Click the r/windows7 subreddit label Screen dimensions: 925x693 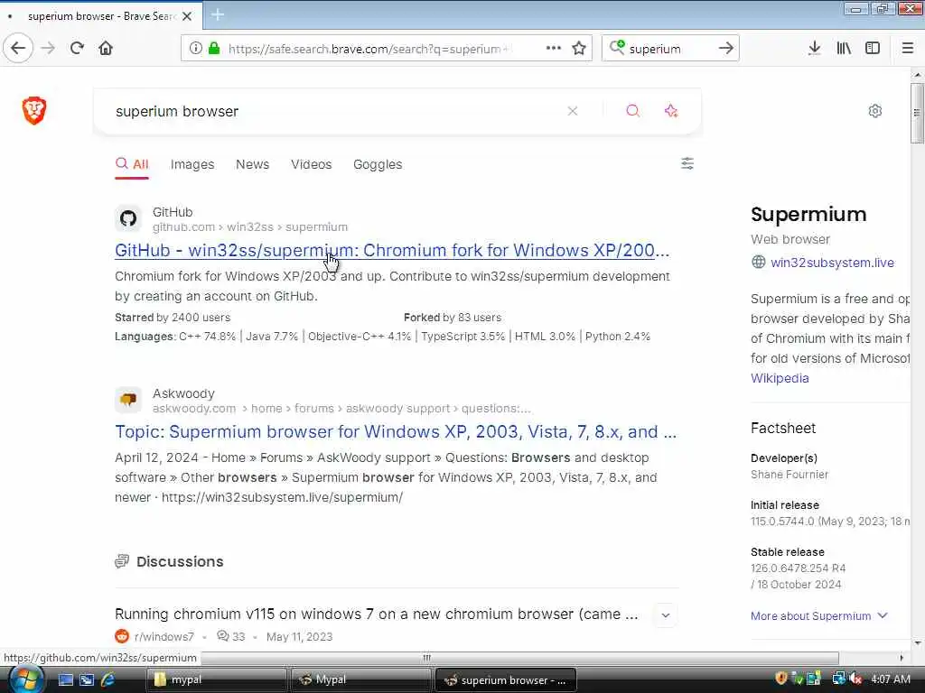click(164, 636)
